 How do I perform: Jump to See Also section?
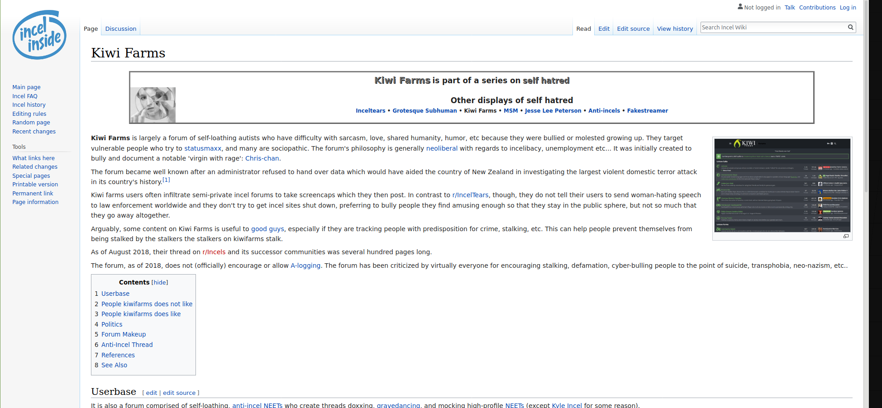click(114, 365)
